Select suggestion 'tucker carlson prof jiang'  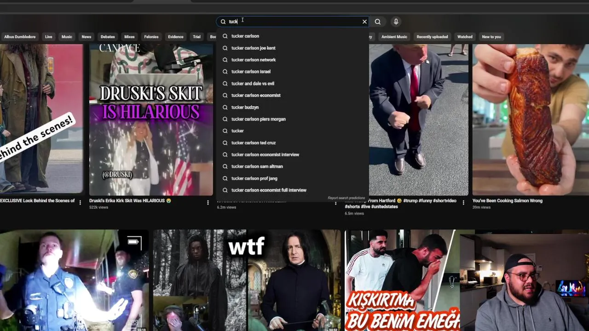[x=293, y=178]
